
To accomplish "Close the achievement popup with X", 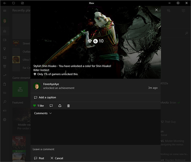I will (x=157, y=10).
